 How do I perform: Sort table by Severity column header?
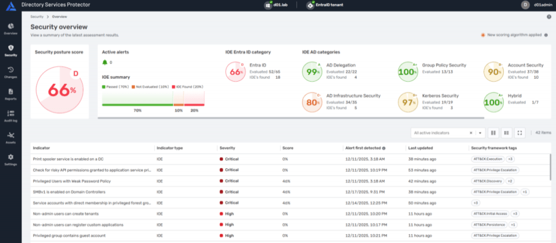(x=227, y=148)
